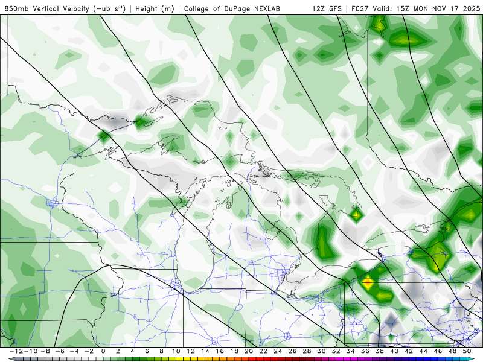Viewport: 483px width, 362px height.
Task: Click the '46' color scale label
Action: [438, 351]
